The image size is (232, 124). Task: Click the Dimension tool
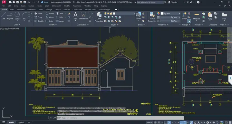[83, 16]
